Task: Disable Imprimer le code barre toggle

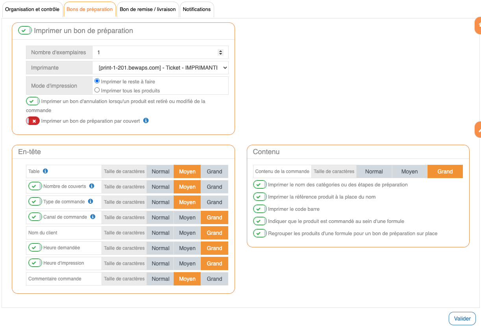Action: [x=260, y=209]
